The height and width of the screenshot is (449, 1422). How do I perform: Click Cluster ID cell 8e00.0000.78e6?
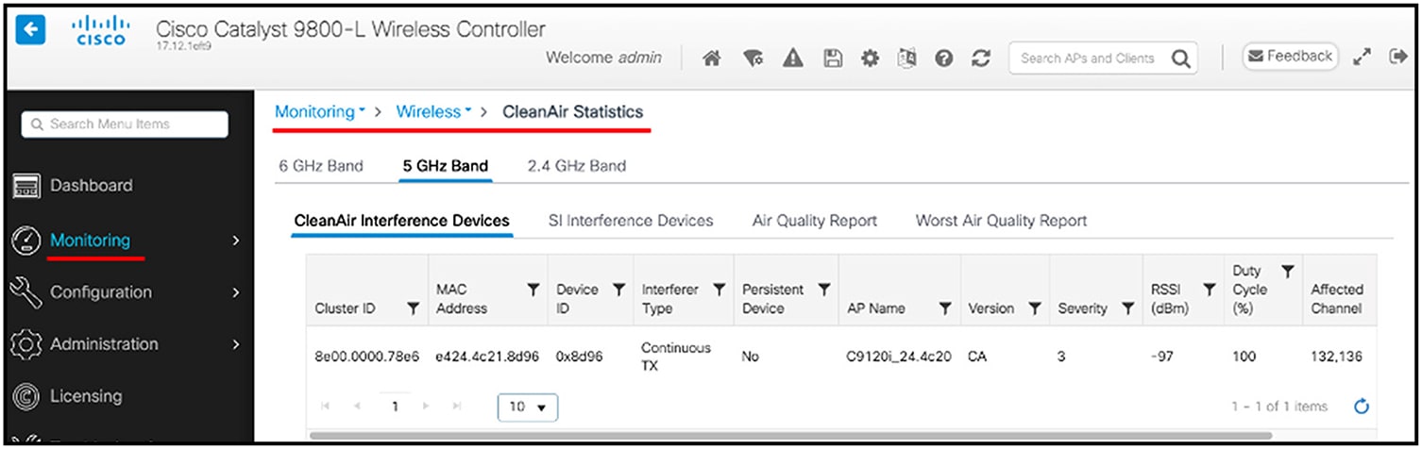click(x=367, y=358)
